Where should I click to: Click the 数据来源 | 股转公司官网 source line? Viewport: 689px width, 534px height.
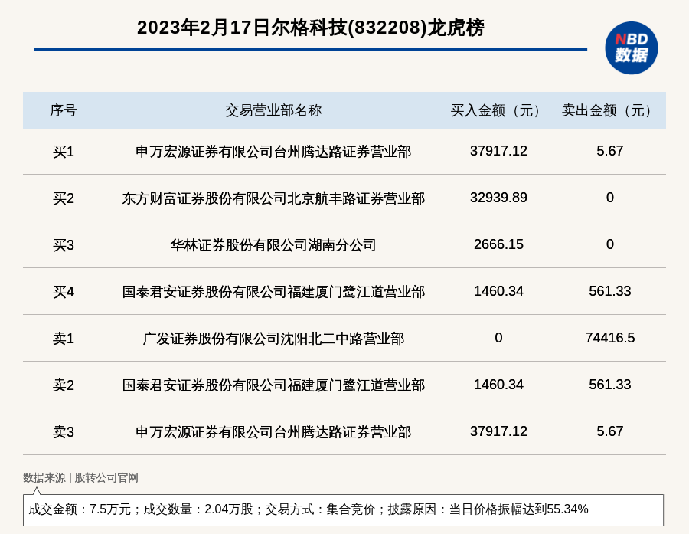[80, 478]
